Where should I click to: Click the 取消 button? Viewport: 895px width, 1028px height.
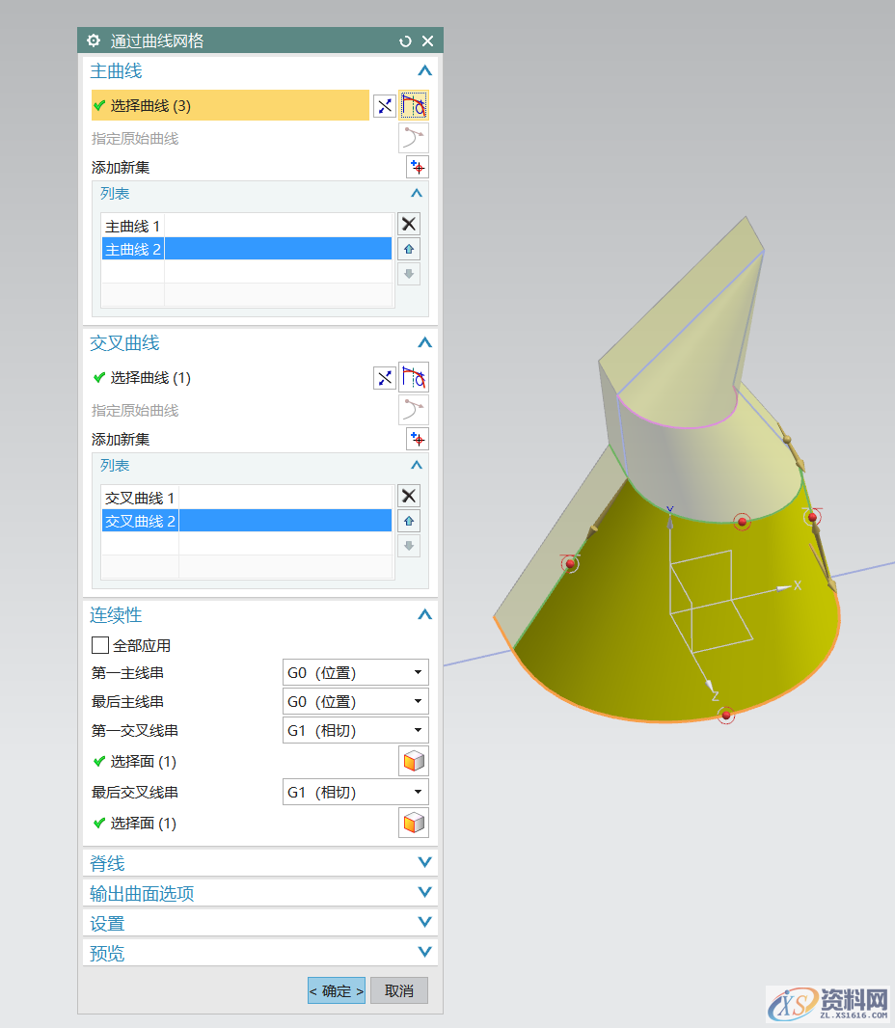398,990
